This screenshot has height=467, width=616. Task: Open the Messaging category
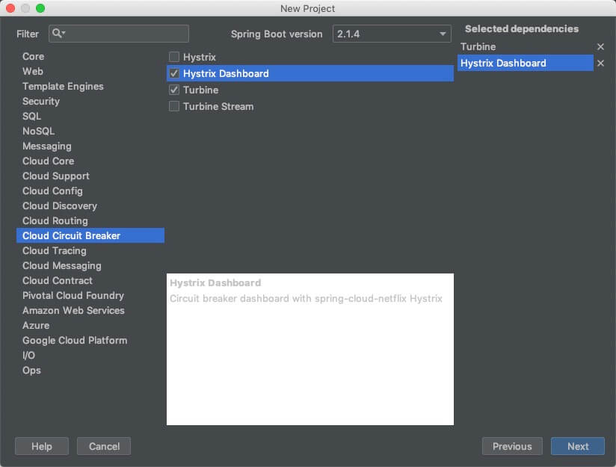(x=90, y=146)
